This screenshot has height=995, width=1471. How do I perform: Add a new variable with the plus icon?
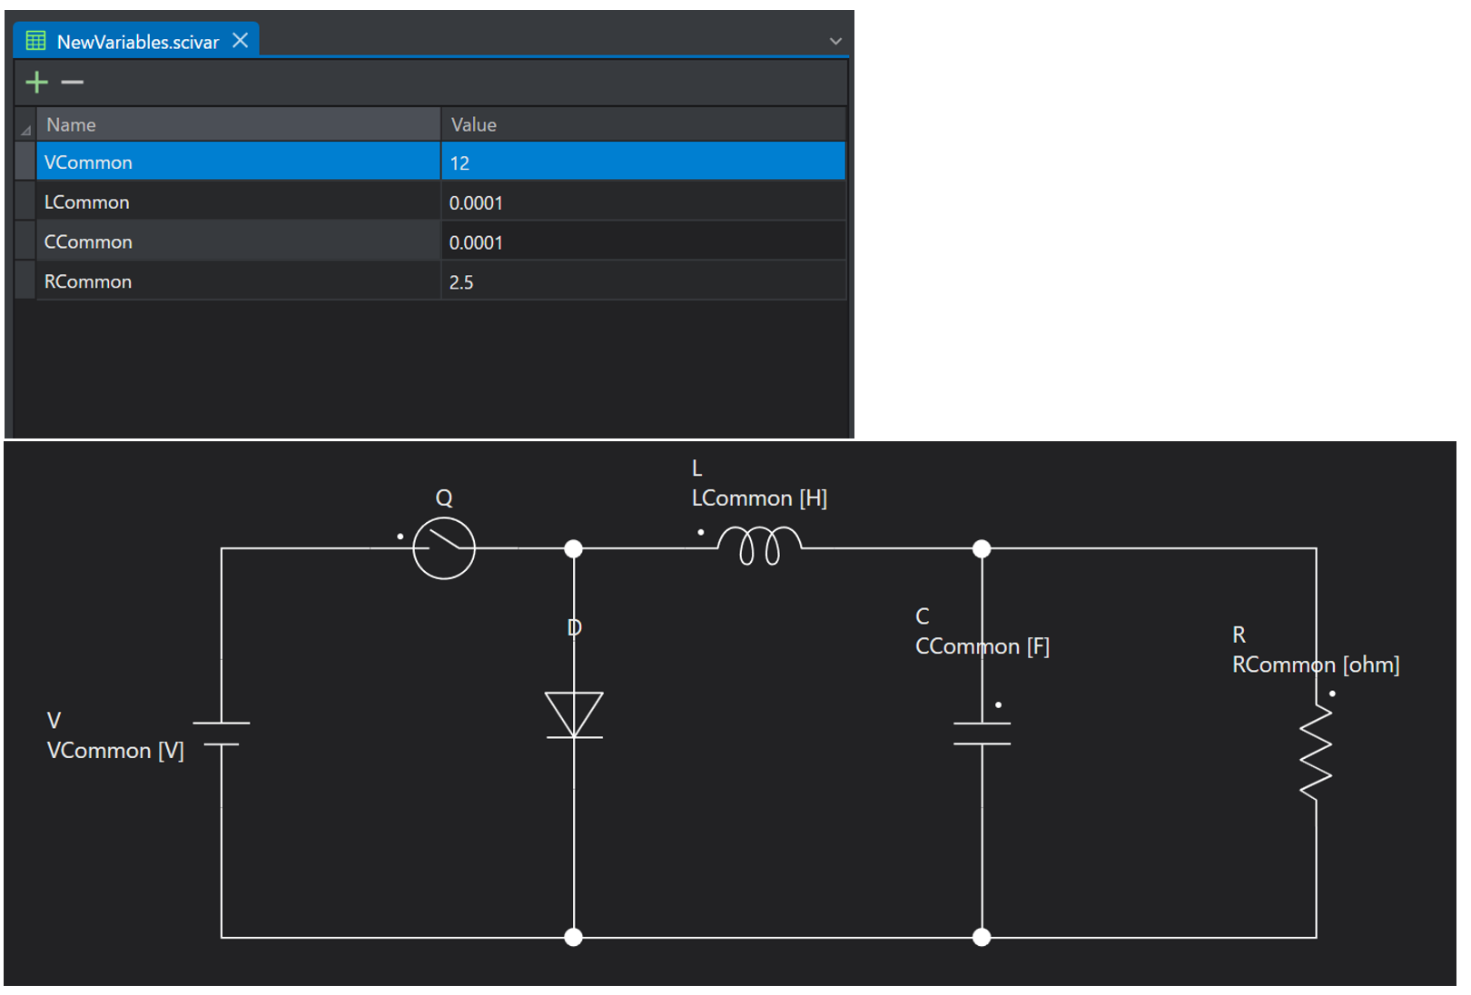[x=36, y=83]
